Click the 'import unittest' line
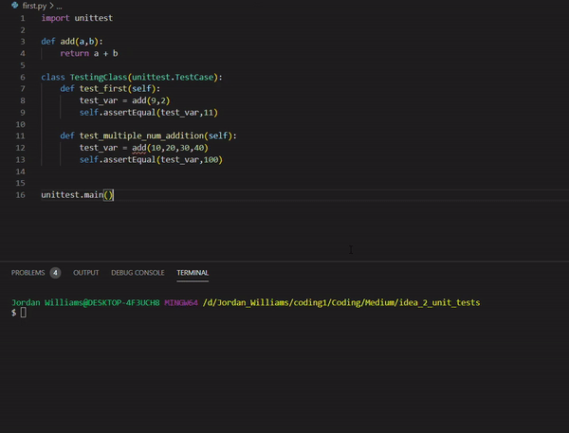This screenshot has height=433, width=569. pos(77,18)
